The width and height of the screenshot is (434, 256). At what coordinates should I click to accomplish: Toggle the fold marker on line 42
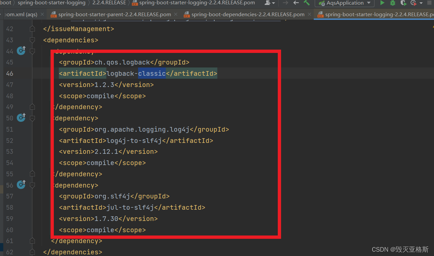32,29
